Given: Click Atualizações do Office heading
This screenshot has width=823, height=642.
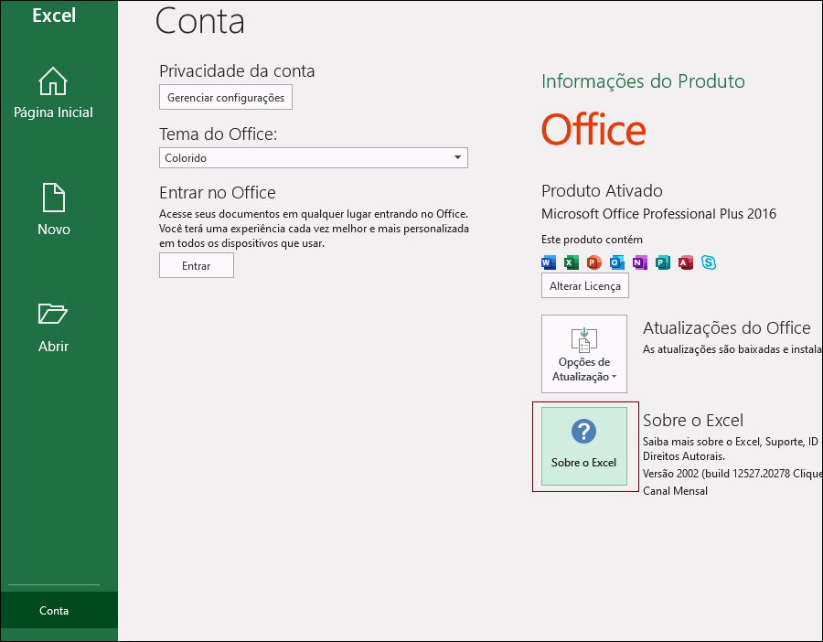Looking at the screenshot, I should click(726, 327).
